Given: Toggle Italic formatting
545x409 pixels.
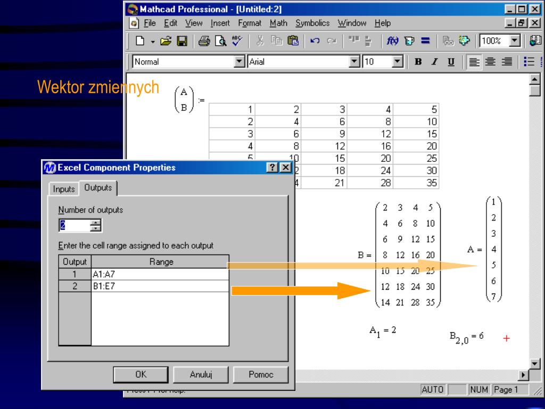Looking at the screenshot, I should coord(434,62).
